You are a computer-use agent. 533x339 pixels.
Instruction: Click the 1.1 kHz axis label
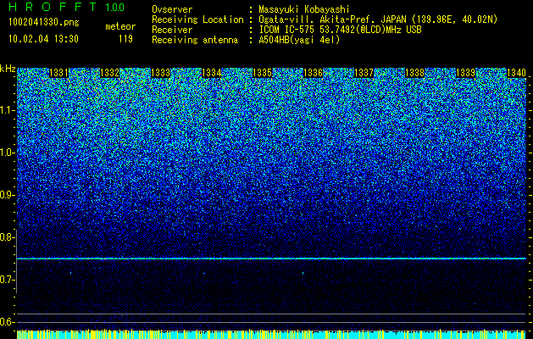click(7, 110)
